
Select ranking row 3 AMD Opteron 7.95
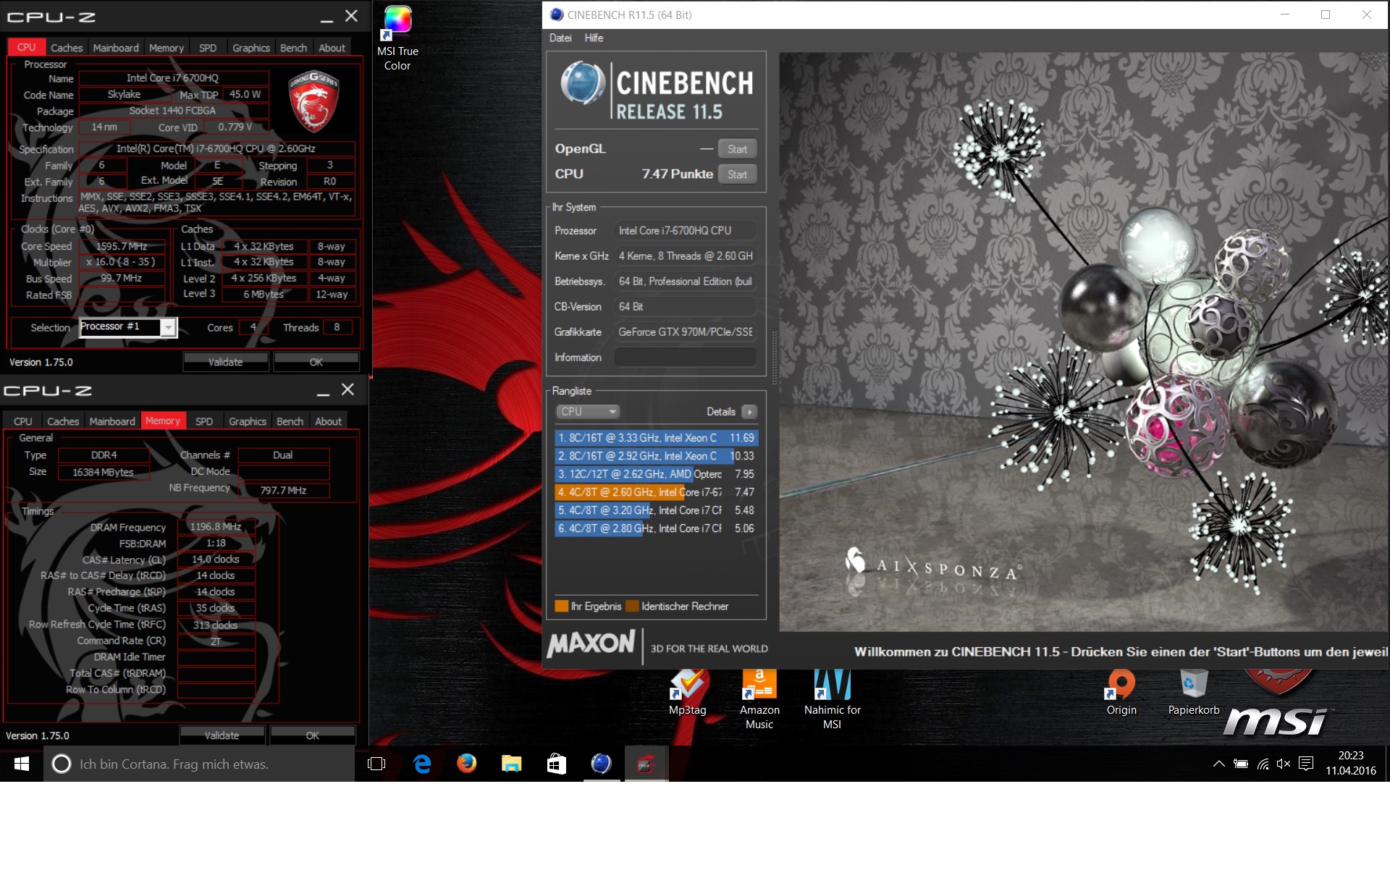656,474
